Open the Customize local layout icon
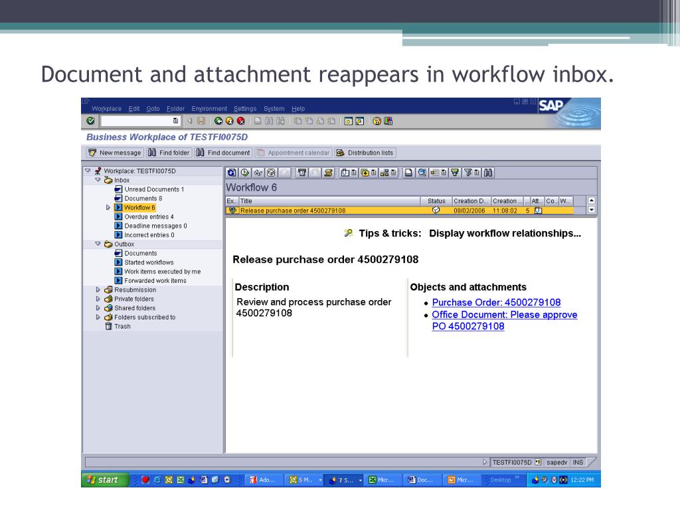The image size is (680, 510). tap(388, 121)
